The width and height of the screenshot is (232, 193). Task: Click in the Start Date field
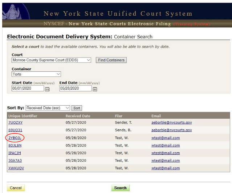(x=28, y=88)
